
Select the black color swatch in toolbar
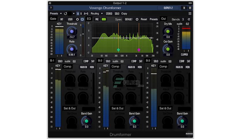pos(70,13)
